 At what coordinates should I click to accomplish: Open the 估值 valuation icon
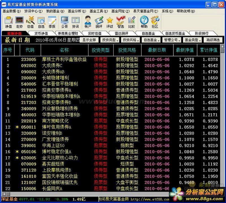(31, 22)
